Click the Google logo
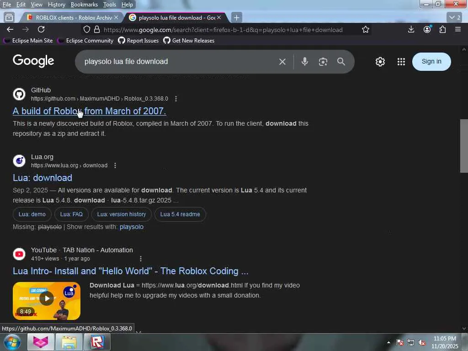Viewport: 468px width, 351px height. pyautogui.click(x=33, y=61)
